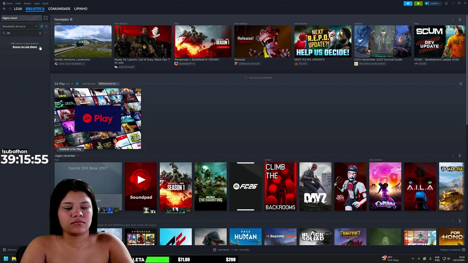Switch to the COMUNIDADE tab
Screen dimensions: 468x263
(x=59, y=9)
